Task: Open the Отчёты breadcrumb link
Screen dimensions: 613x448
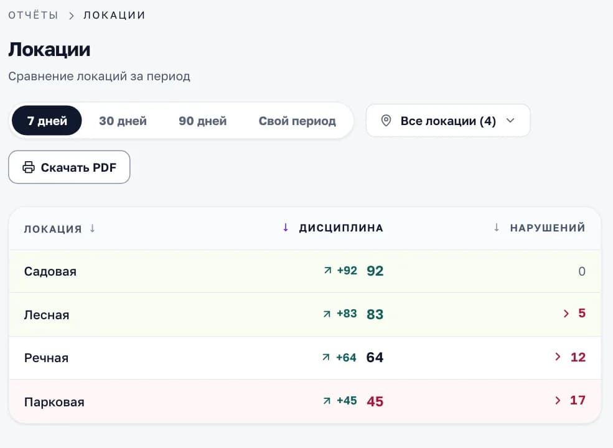Action: [x=33, y=16]
